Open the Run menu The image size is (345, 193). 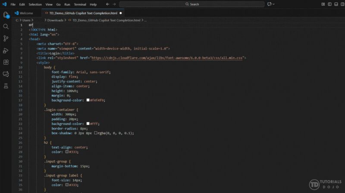(x=67, y=4)
